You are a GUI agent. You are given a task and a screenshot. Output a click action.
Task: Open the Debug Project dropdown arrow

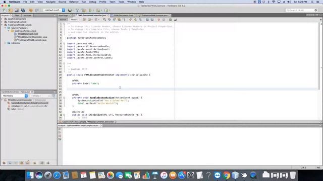point(101,10)
